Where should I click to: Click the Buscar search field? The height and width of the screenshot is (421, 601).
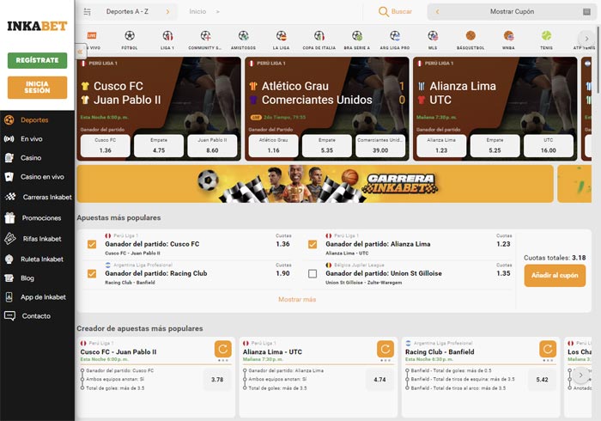pyautogui.click(x=396, y=12)
